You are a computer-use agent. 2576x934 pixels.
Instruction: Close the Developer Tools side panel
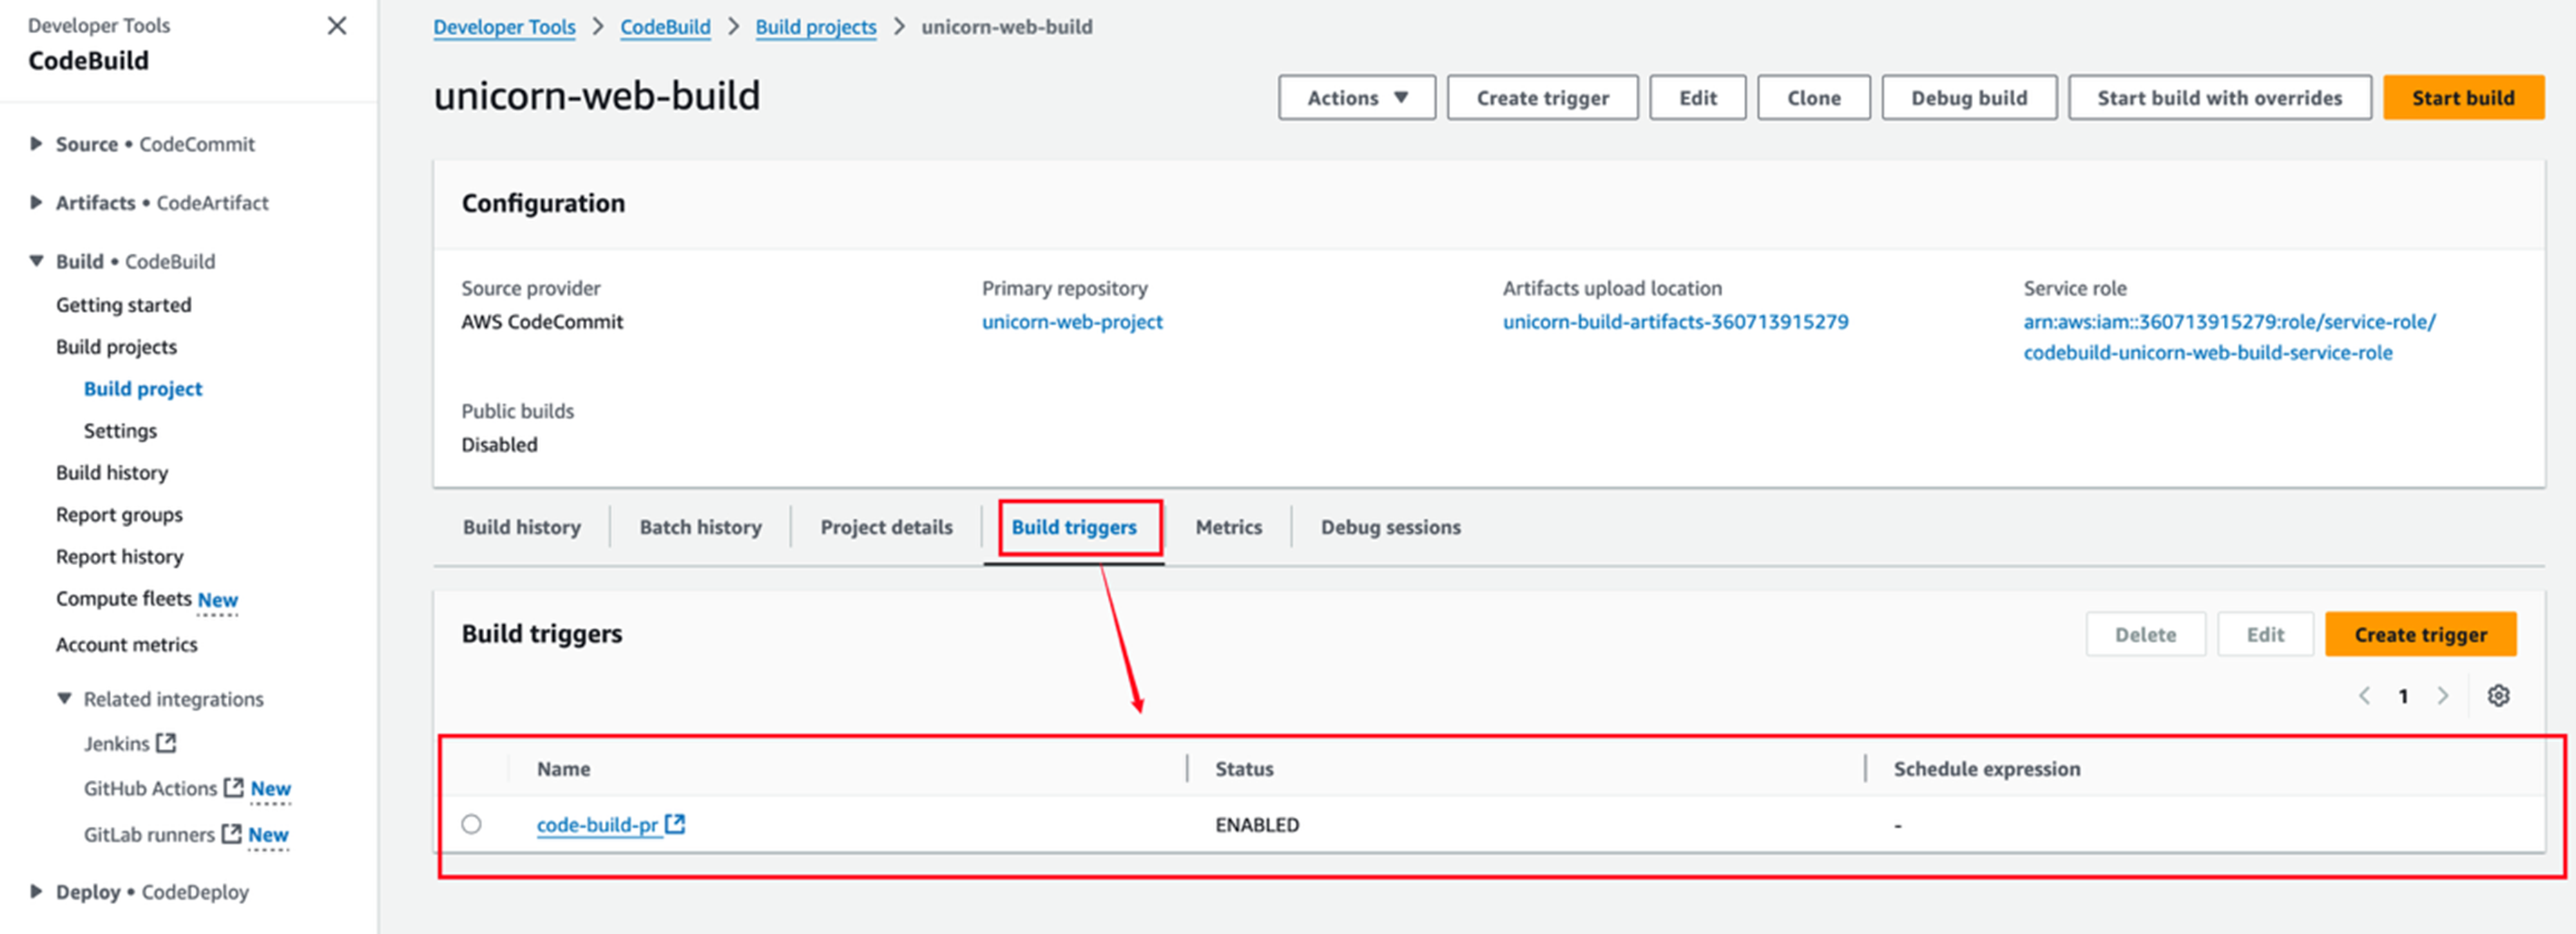pos(337,26)
